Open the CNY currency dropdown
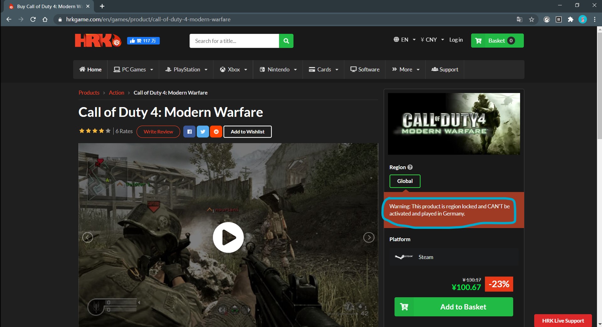This screenshot has height=327, width=602. [433, 40]
